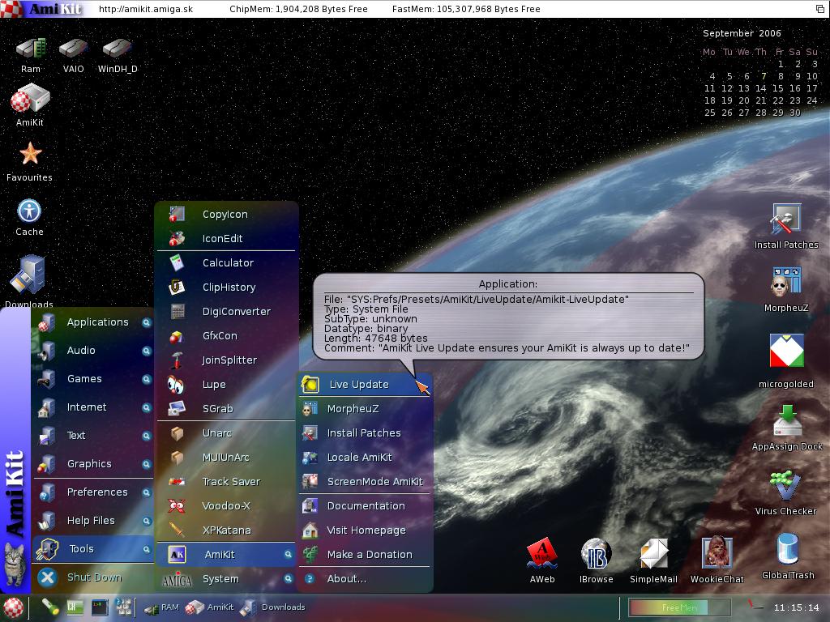Open ClipHistory from the Tools menu
The width and height of the screenshot is (830, 622).
click(x=227, y=288)
